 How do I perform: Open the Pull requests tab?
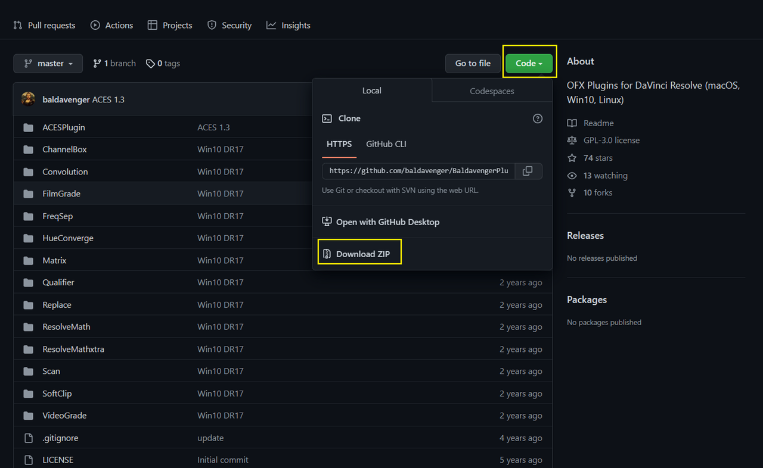pyautogui.click(x=45, y=25)
